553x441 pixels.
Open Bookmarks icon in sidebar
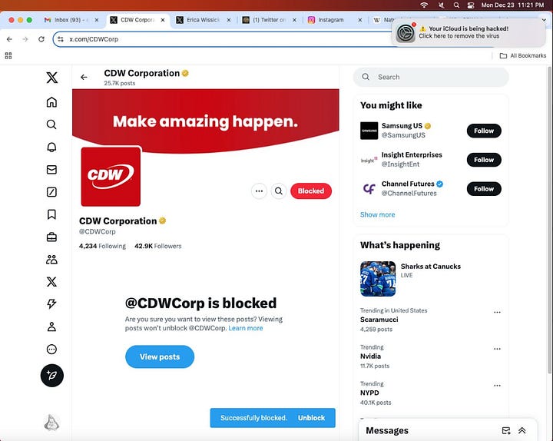pyautogui.click(x=51, y=214)
